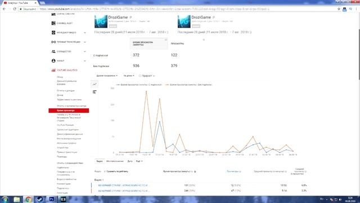Expand the video manager sidebar section
Viewport: 360px width, 203px height.
point(85,33)
